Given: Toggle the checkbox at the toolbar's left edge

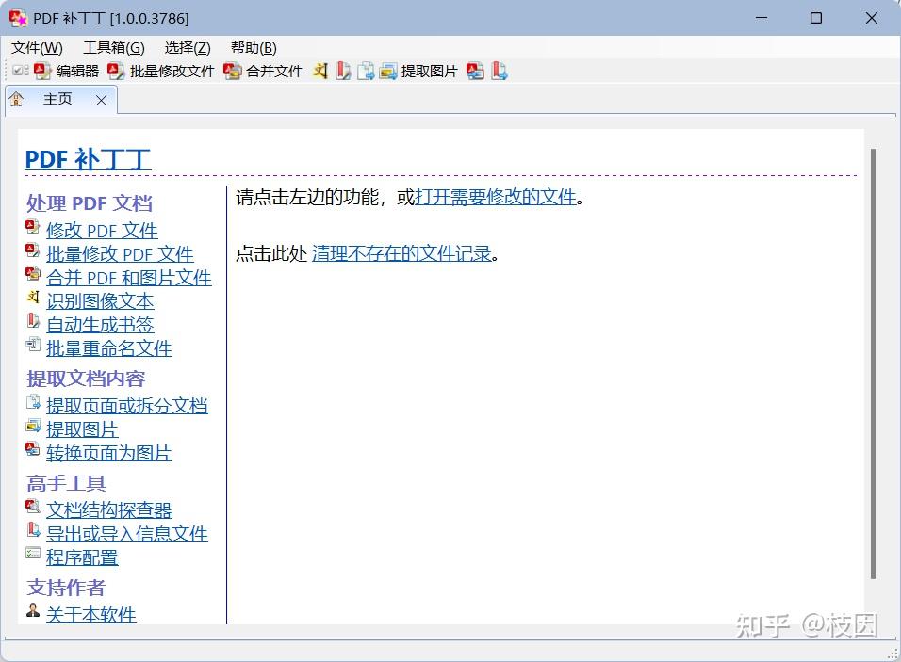Looking at the screenshot, I should click(20, 70).
